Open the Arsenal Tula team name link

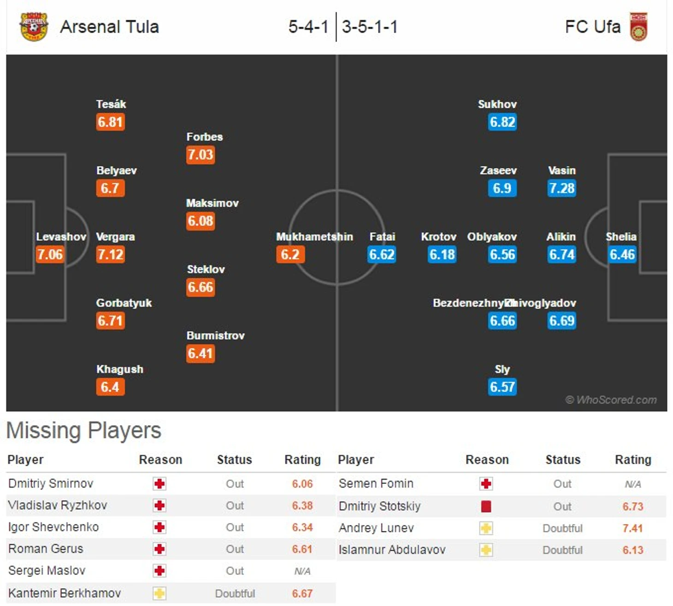coord(110,27)
